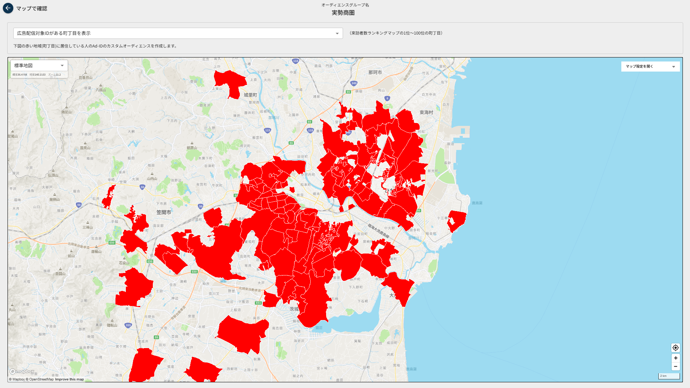This screenshot has height=388, width=690.
Task: Click the 吾国山 mountain label
Action: [x=60, y=274]
